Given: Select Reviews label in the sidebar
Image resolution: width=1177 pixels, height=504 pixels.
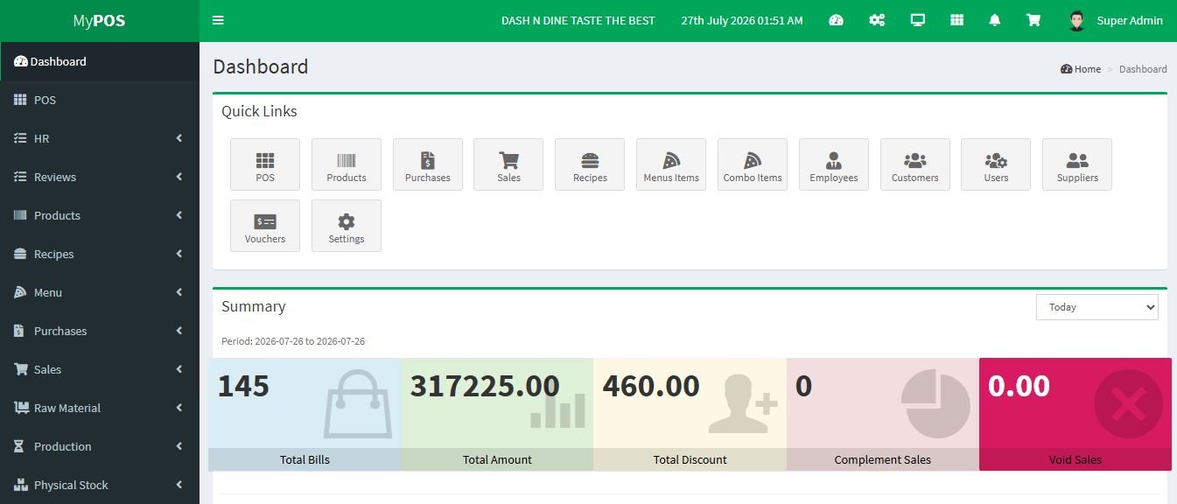Looking at the screenshot, I should coord(55,177).
